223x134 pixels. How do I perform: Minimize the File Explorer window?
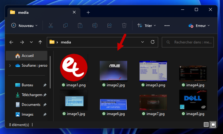[x=183, y=9]
